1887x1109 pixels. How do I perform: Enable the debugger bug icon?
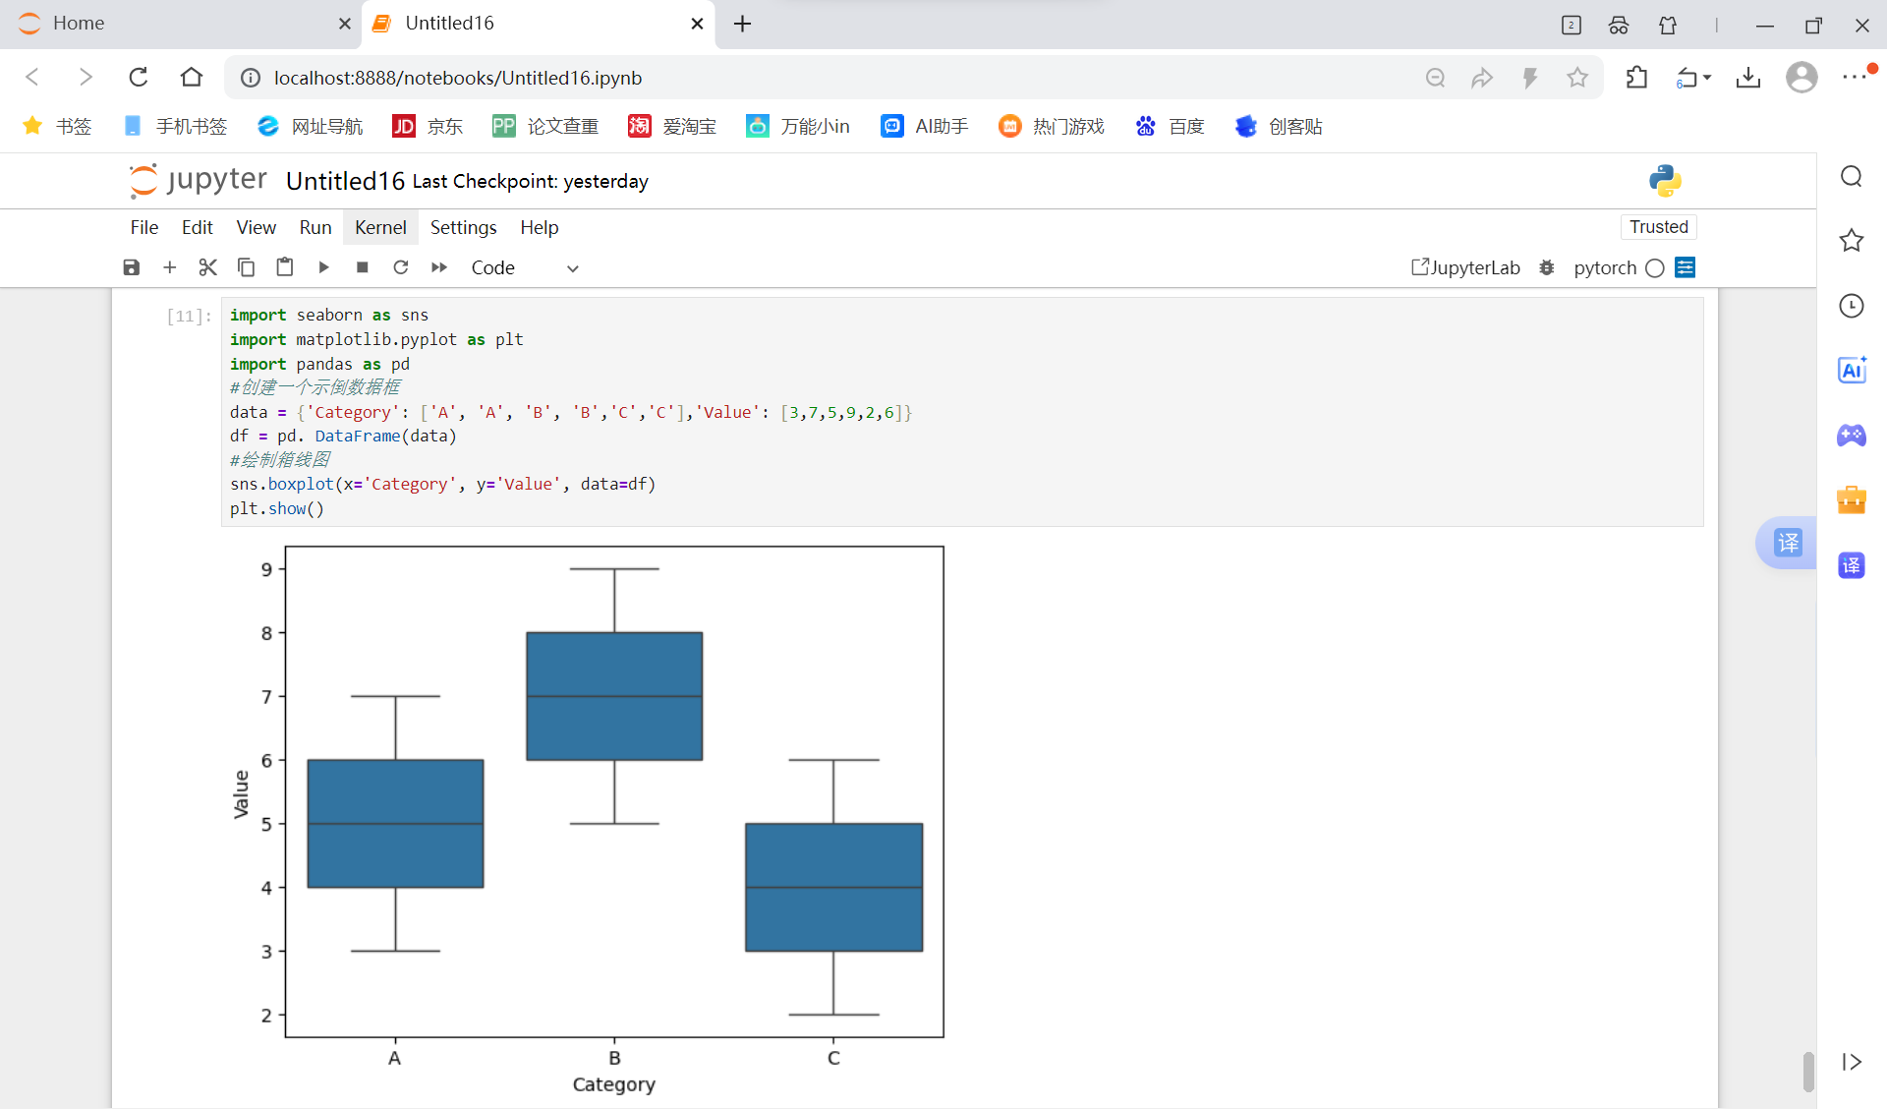point(1547,267)
